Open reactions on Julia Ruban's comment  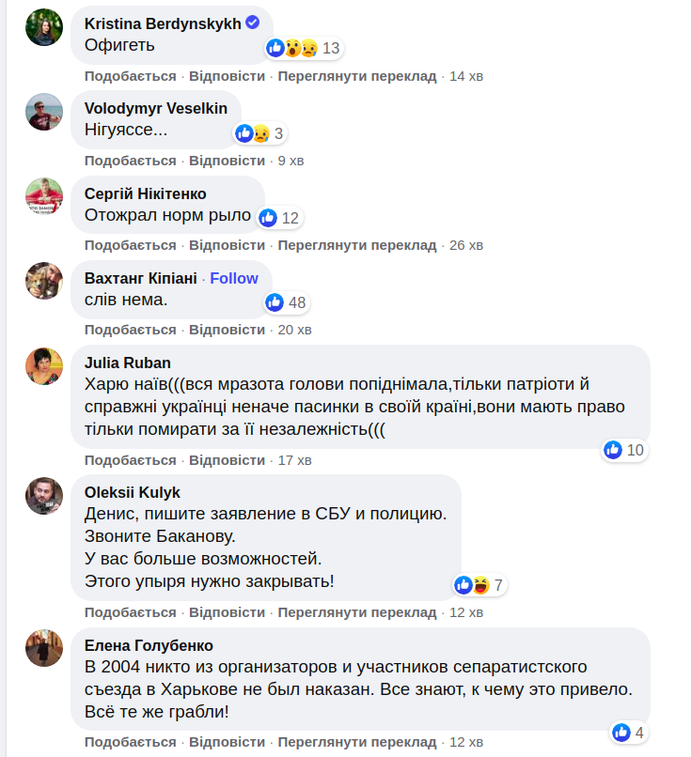click(625, 450)
